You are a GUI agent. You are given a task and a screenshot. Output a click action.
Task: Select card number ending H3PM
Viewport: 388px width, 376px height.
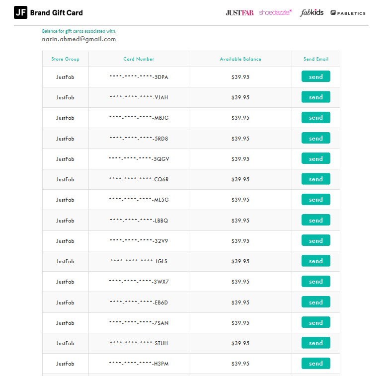pos(139,364)
